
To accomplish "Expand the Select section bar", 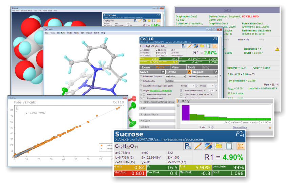I will (x=158, y=127).
